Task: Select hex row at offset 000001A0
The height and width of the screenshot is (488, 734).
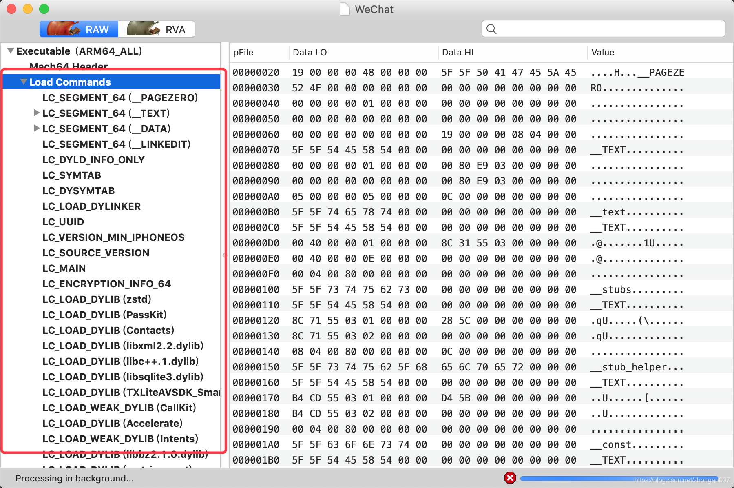Action: coord(481,444)
